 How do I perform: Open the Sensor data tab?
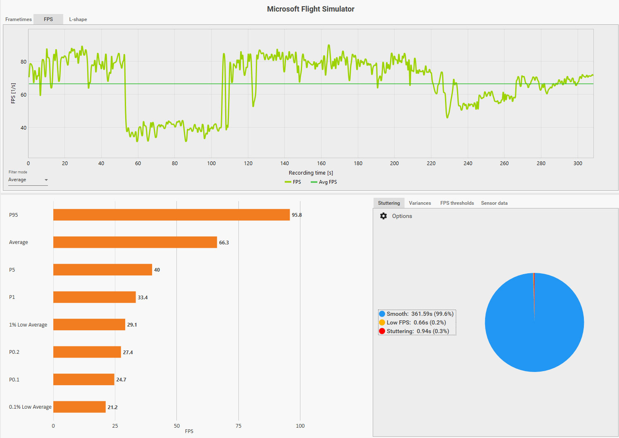point(494,203)
